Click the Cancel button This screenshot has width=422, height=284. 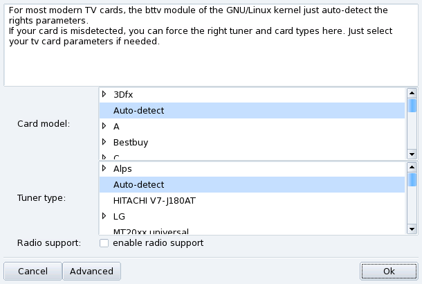33,271
